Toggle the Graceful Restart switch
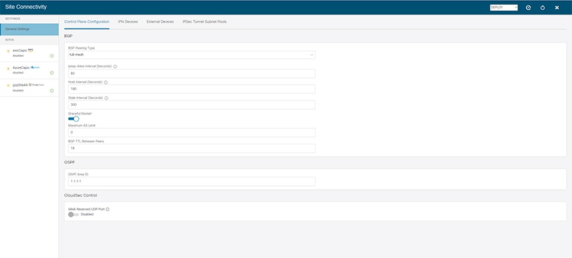572x258 pixels. (73, 119)
